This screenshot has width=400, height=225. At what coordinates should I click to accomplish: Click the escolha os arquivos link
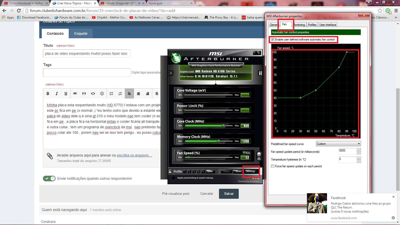(134, 155)
